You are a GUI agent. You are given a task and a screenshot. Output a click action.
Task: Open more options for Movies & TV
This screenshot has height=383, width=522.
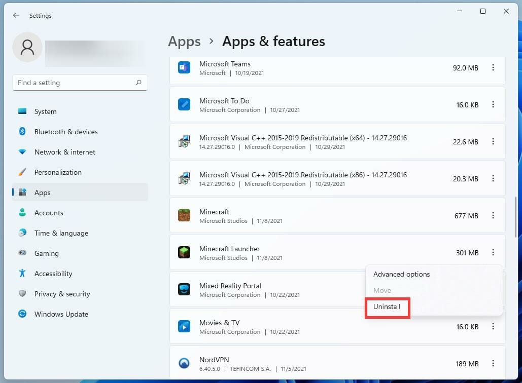pyautogui.click(x=493, y=326)
